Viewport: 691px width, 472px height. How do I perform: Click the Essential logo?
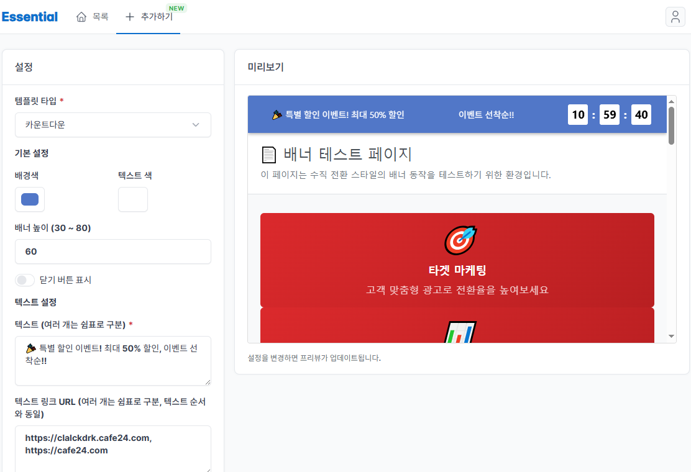point(30,17)
